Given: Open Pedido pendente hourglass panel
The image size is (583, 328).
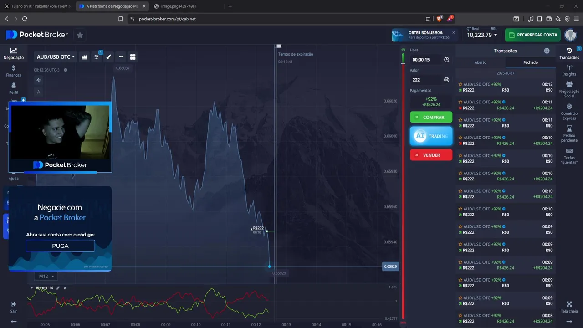Looking at the screenshot, I should click(569, 134).
